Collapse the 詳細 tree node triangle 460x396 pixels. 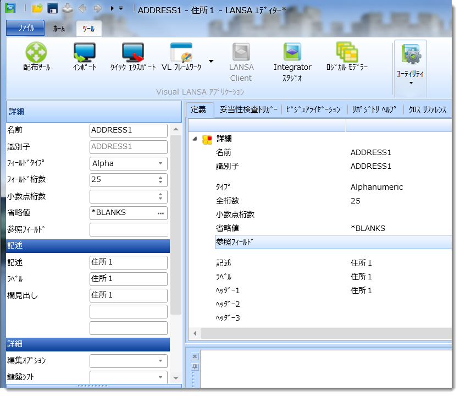tap(195, 139)
